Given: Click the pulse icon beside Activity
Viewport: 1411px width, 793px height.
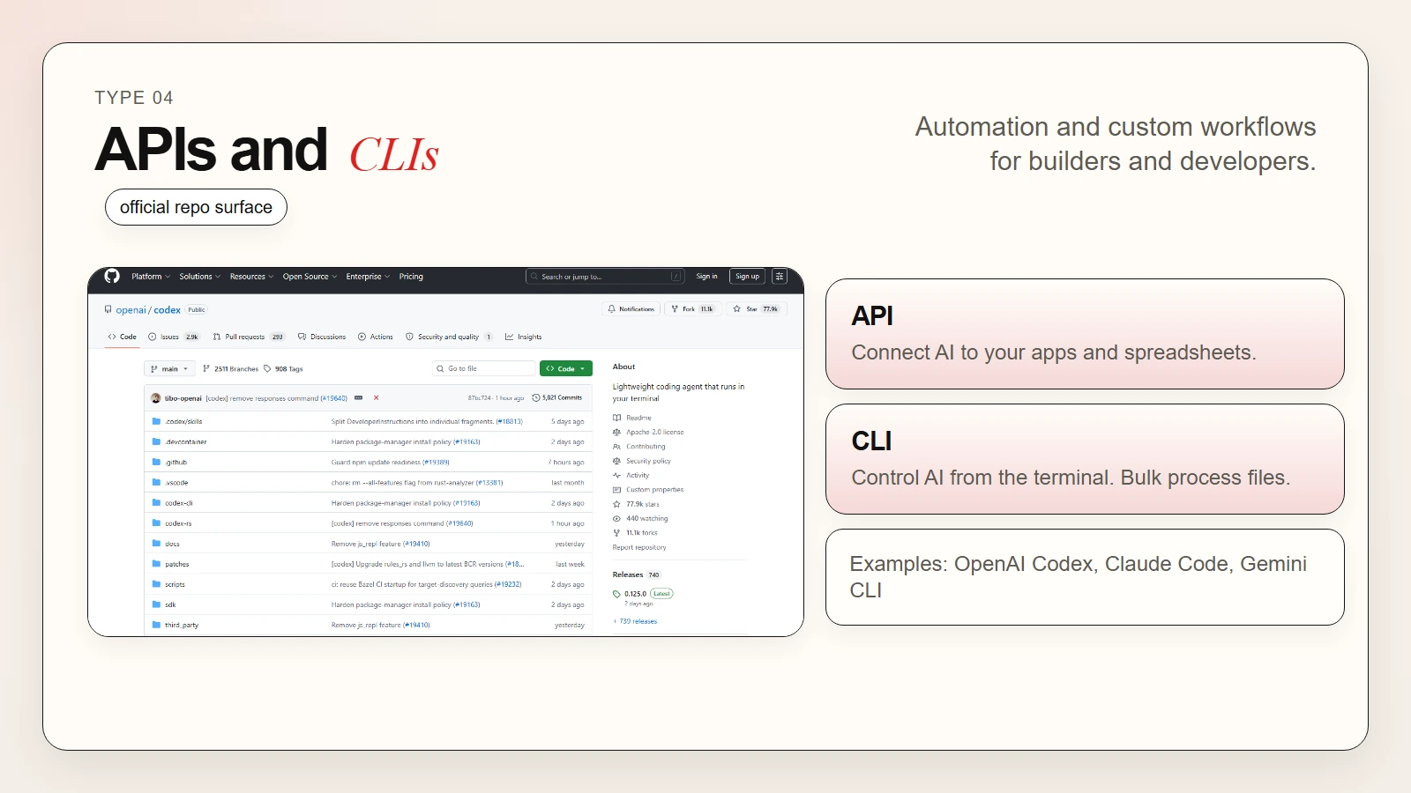Looking at the screenshot, I should (x=617, y=475).
